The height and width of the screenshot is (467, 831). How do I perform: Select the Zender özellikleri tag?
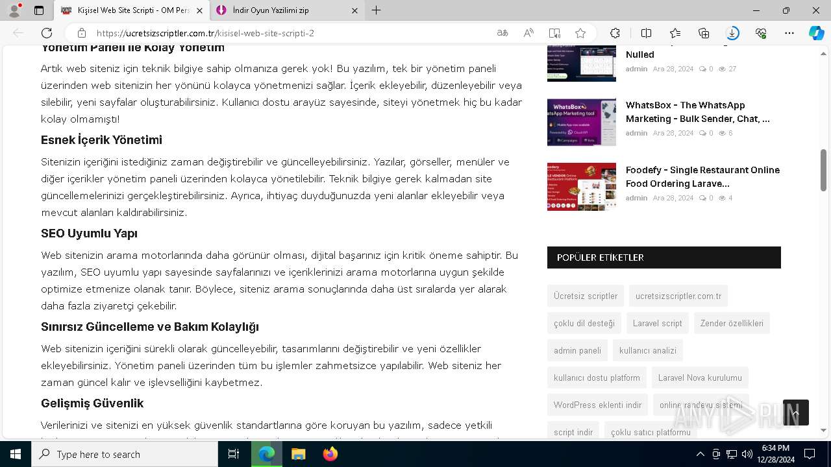click(732, 323)
